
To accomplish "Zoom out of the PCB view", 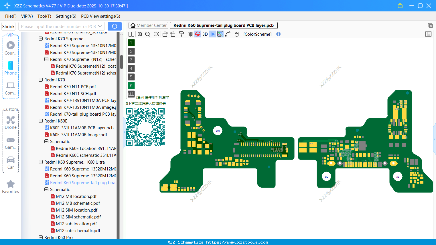I will pos(148,34).
